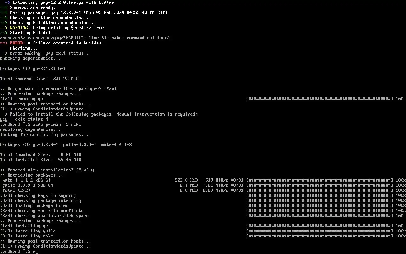Click 'looking for conflicting packages...' line
The image size is (406, 254).
tap(44, 134)
